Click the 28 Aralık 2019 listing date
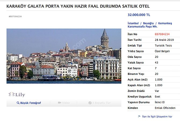 [x=164, y=40]
